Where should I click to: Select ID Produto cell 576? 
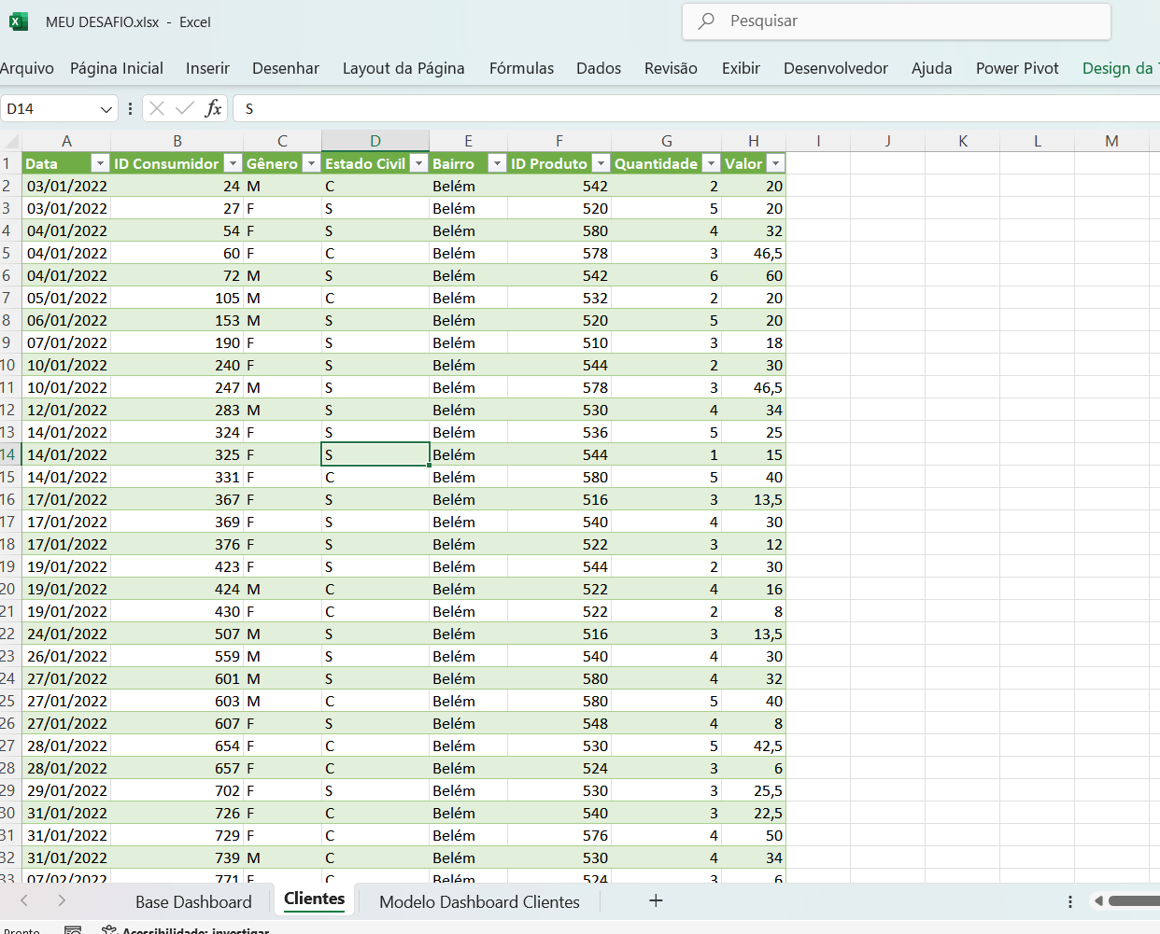click(559, 835)
